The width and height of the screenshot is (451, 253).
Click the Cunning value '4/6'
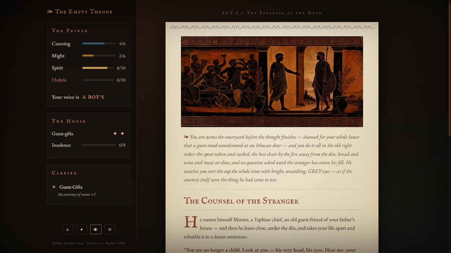[122, 44]
